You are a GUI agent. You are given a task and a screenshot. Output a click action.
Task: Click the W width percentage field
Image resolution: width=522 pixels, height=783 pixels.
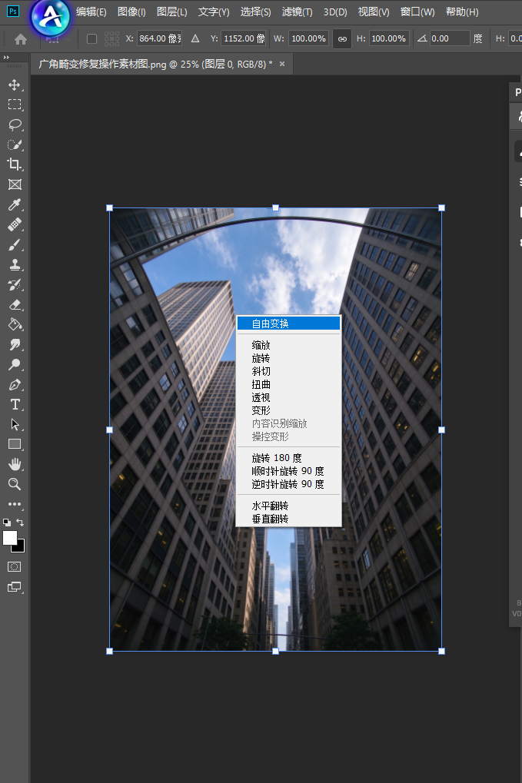pyautogui.click(x=308, y=38)
